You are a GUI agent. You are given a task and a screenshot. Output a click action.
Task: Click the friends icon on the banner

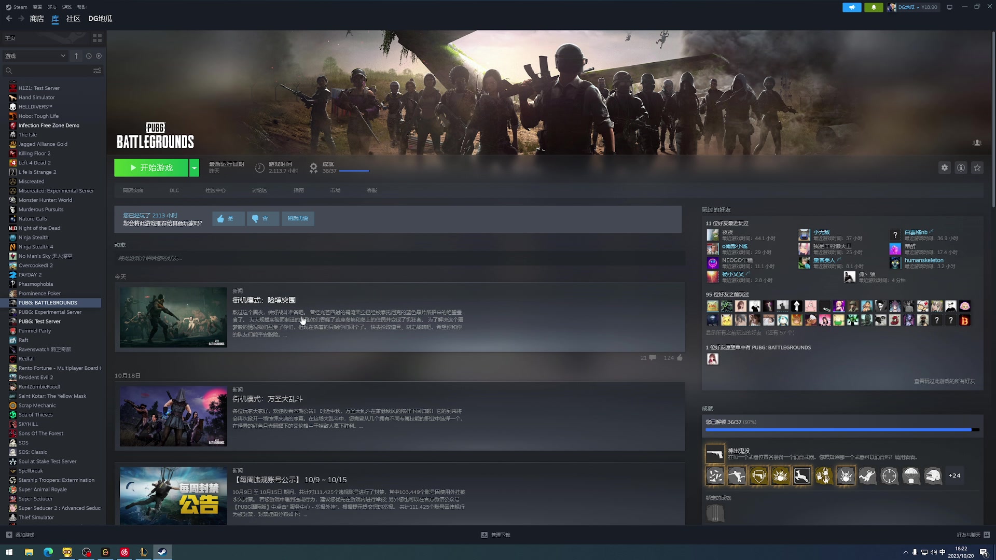click(x=977, y=143)
